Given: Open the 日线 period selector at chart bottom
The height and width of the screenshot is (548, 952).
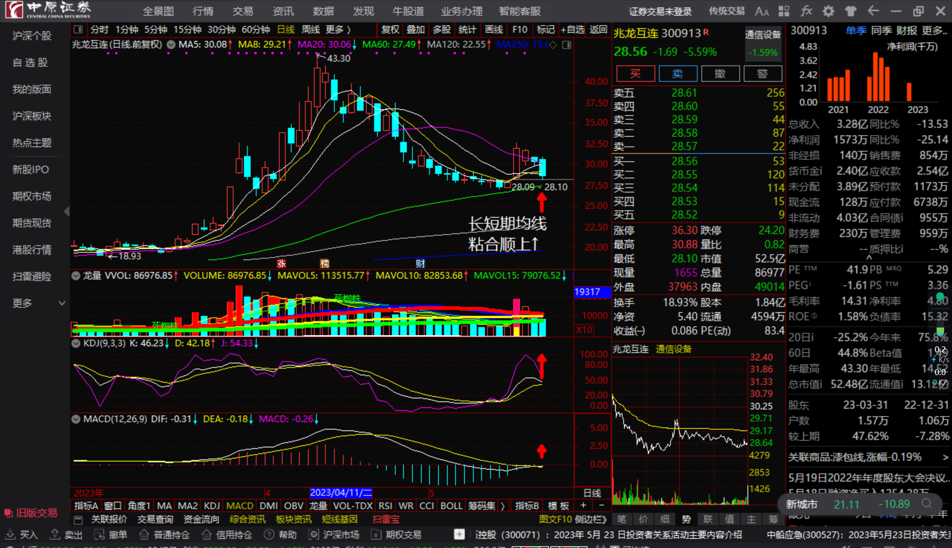Looking at the screenshot, I should tap(592, 493).
